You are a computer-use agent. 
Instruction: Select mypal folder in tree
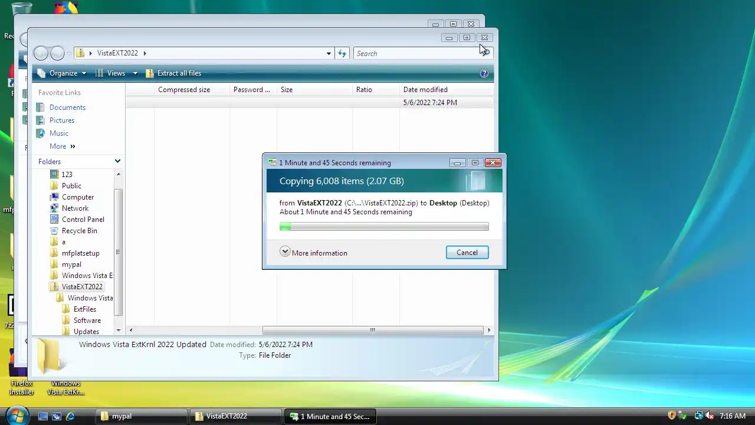click(71, 264)
